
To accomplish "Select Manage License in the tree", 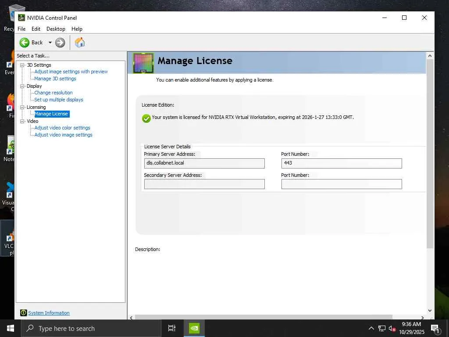I will (x=51, y=114).
